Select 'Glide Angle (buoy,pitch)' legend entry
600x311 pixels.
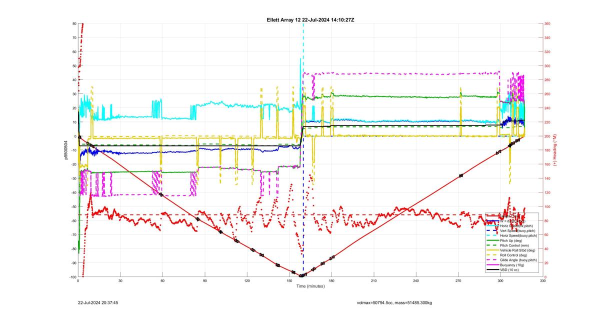pos(518,260)
